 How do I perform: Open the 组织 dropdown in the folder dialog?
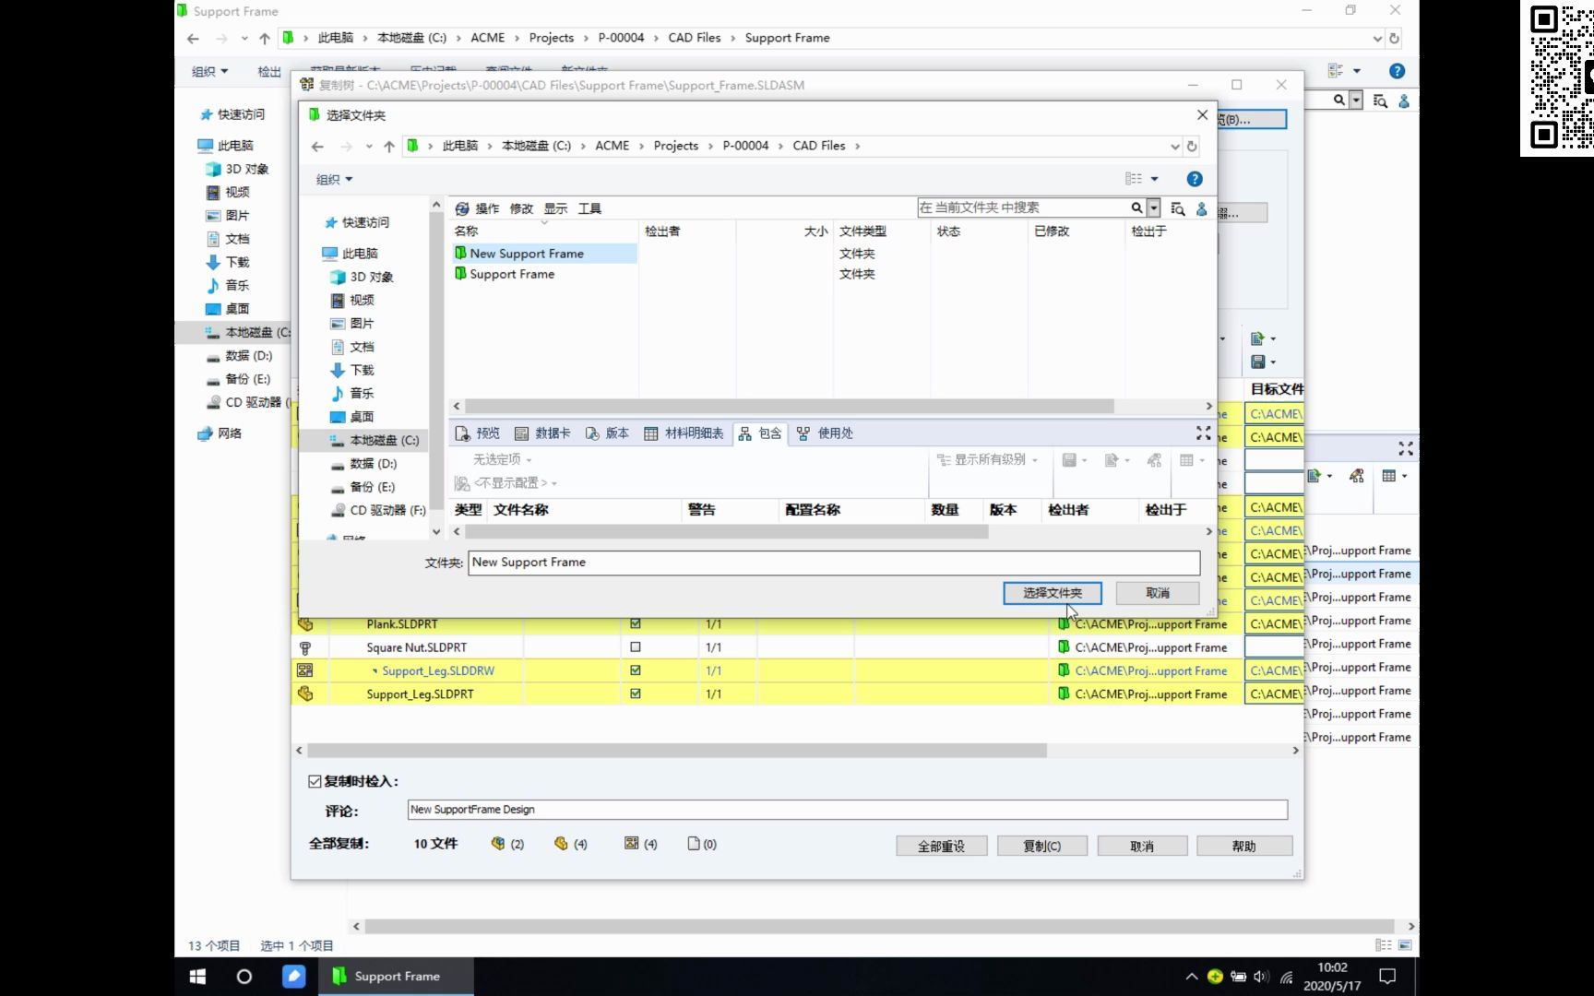334,178
